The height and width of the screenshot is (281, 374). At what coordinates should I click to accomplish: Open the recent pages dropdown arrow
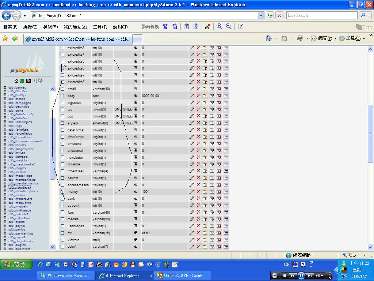(24, 16)
